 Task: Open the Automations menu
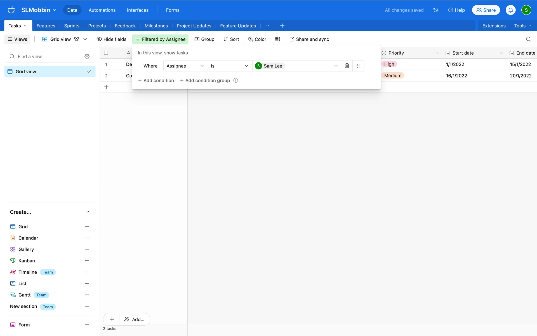(102, 10)
